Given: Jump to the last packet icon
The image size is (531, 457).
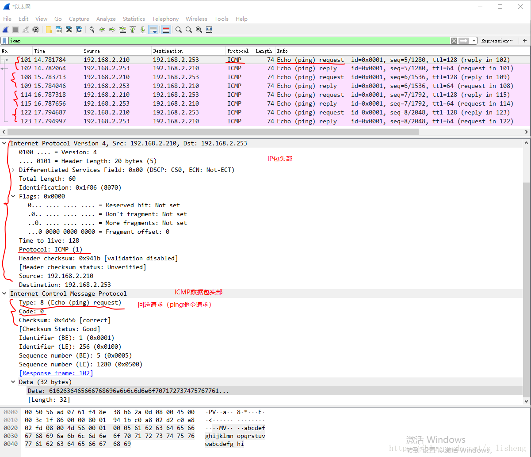Looking at the screenshot, I should tap(143, 30).
